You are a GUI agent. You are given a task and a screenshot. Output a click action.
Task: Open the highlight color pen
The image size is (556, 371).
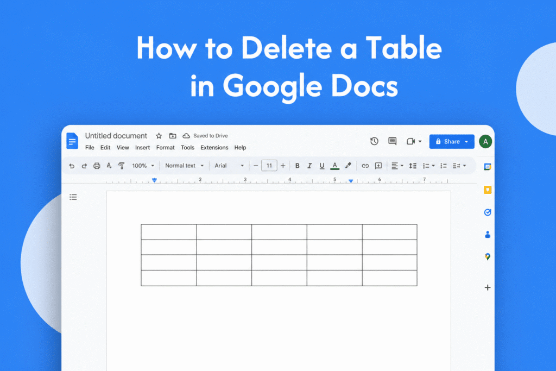point(348,166)
